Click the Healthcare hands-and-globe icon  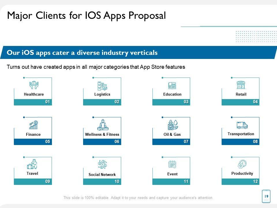(x=34, y=85)
